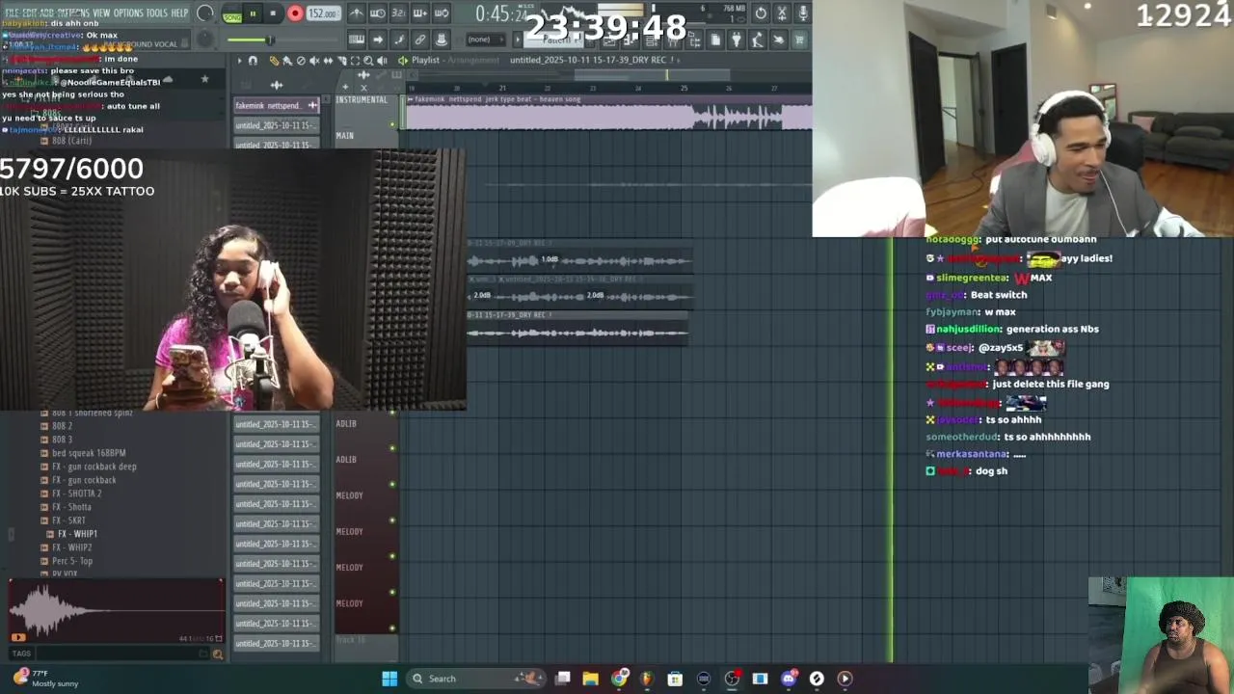The image size is (1234, 694).
Task: Select browser item 808 2
Action: (x=62, y=426)
